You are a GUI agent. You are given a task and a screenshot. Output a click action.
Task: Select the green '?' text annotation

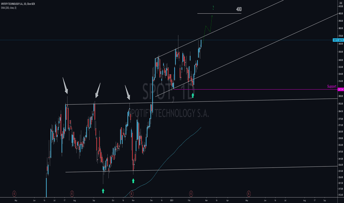[x=213, y=8]
